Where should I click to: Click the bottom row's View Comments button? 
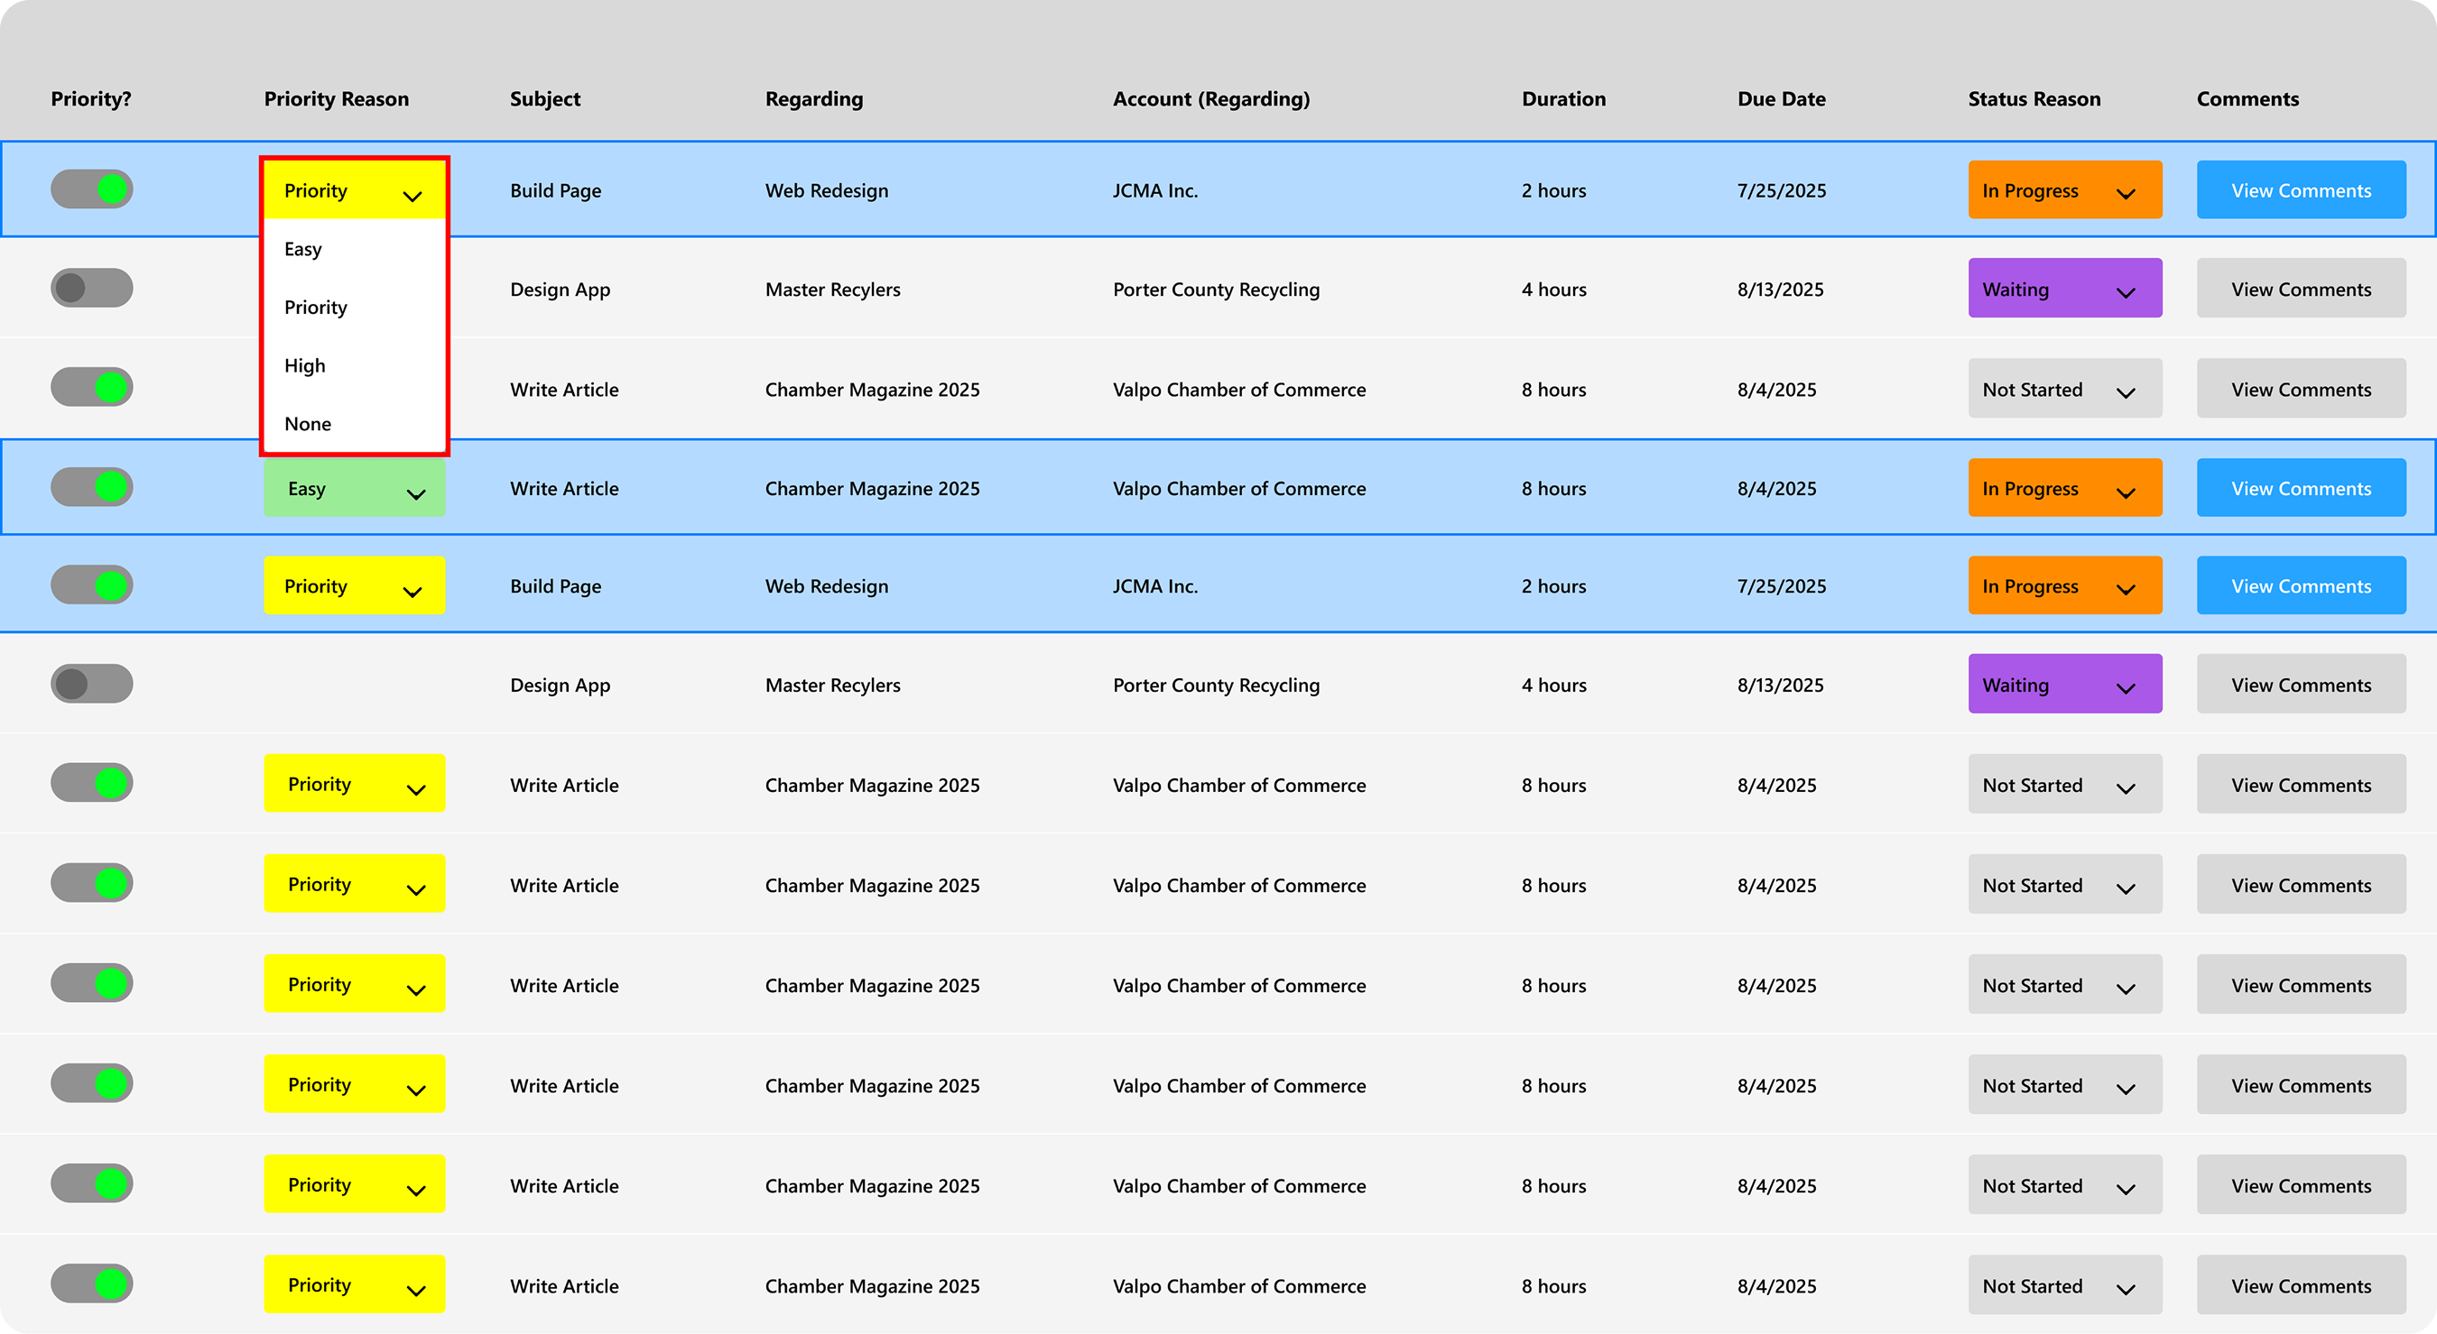tap(2301, 1286)
